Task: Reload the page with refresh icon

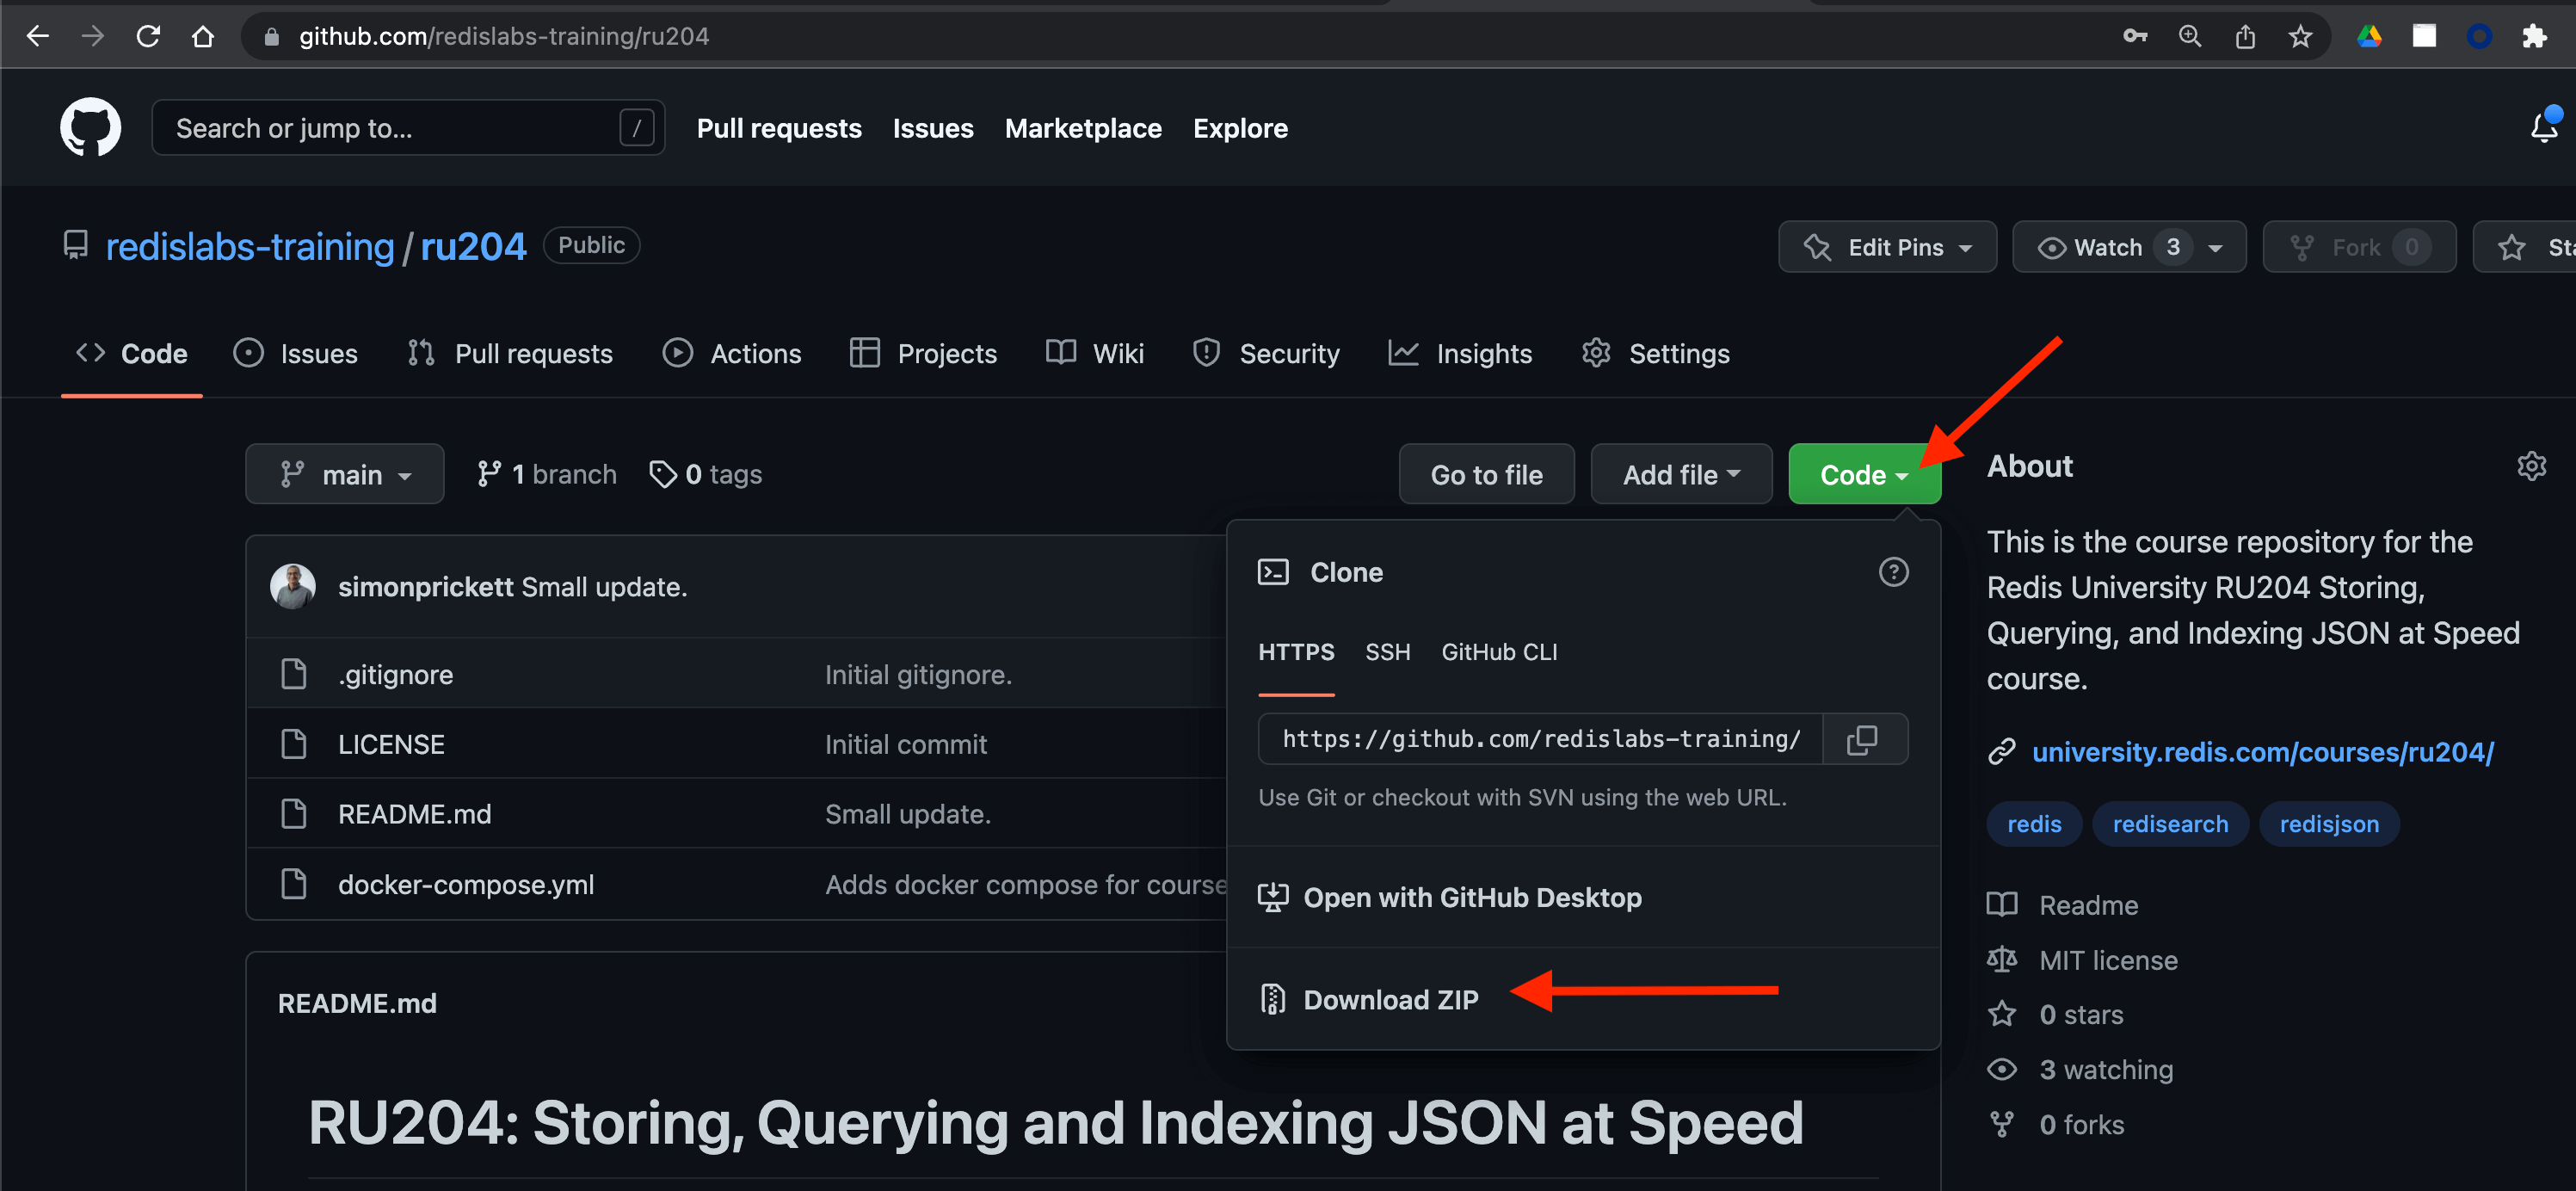Action: point(148,37)
